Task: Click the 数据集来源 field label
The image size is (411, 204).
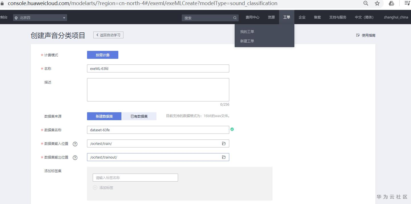Action: [x=53, y=116]
